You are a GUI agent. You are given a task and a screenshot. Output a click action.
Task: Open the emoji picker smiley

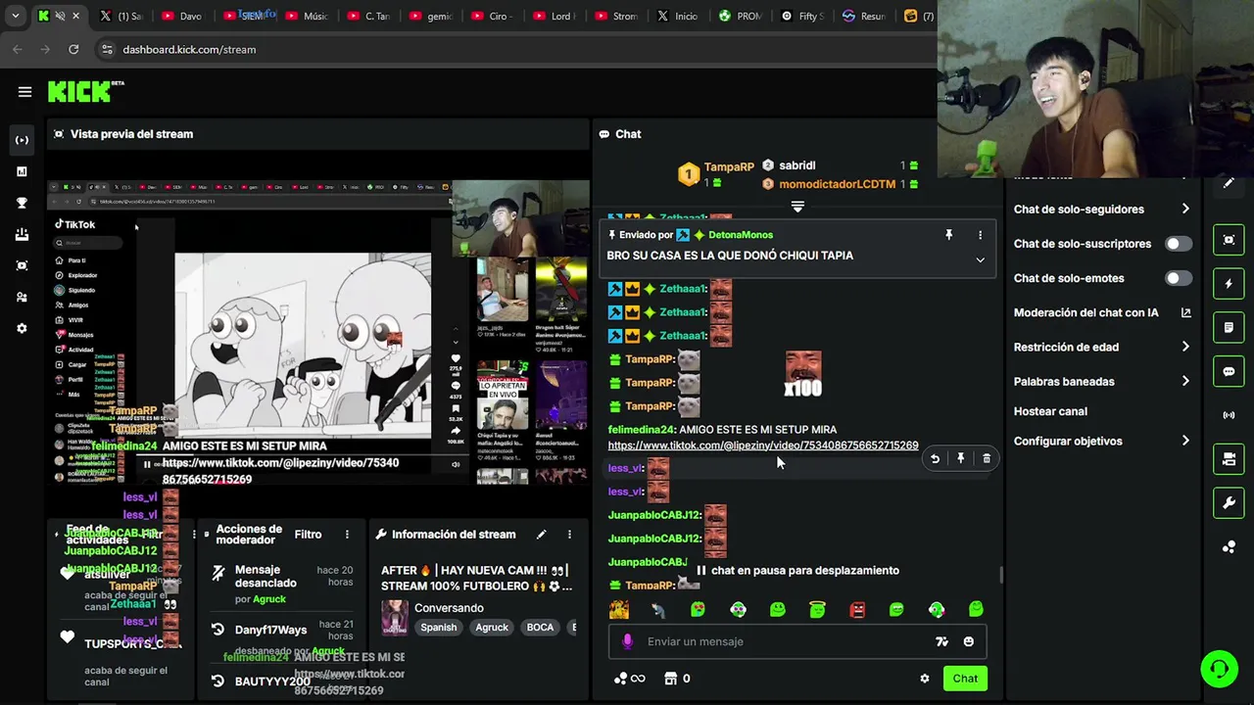[969, 641]
